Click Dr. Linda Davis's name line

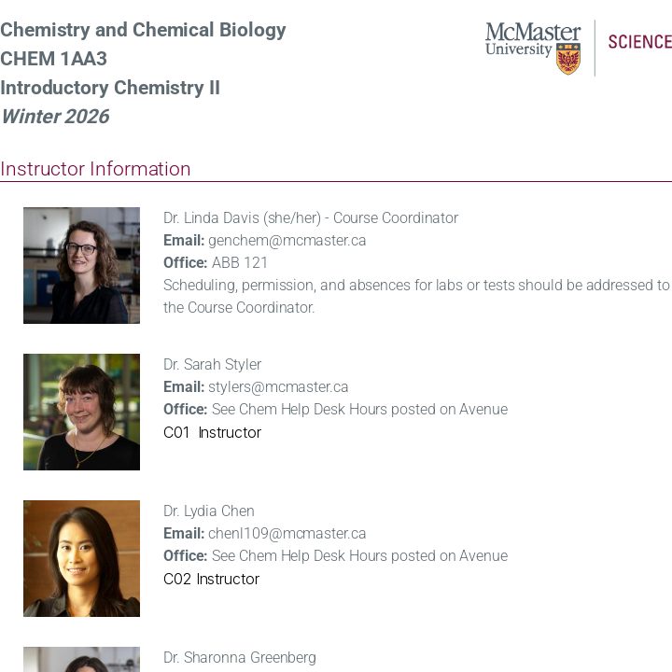[311, 218]
